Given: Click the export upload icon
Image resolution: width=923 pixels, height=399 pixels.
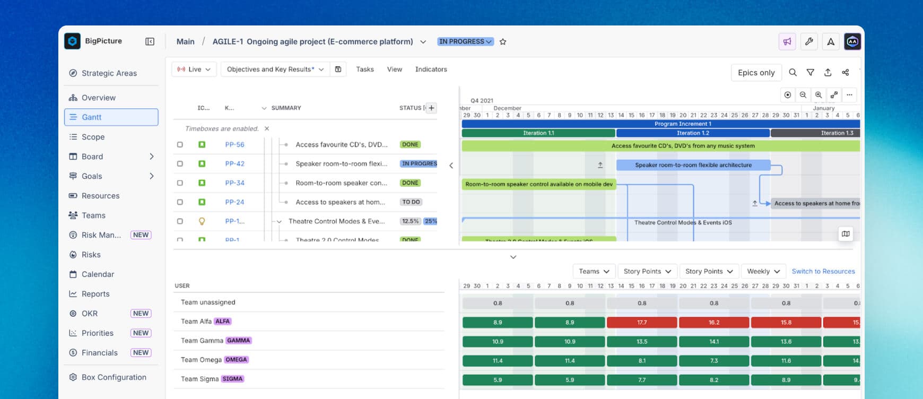Looking at the screenshot, I should tap(828, 73).
